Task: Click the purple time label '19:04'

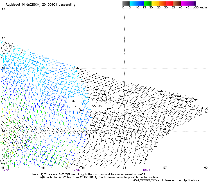Action: (6, 170)
